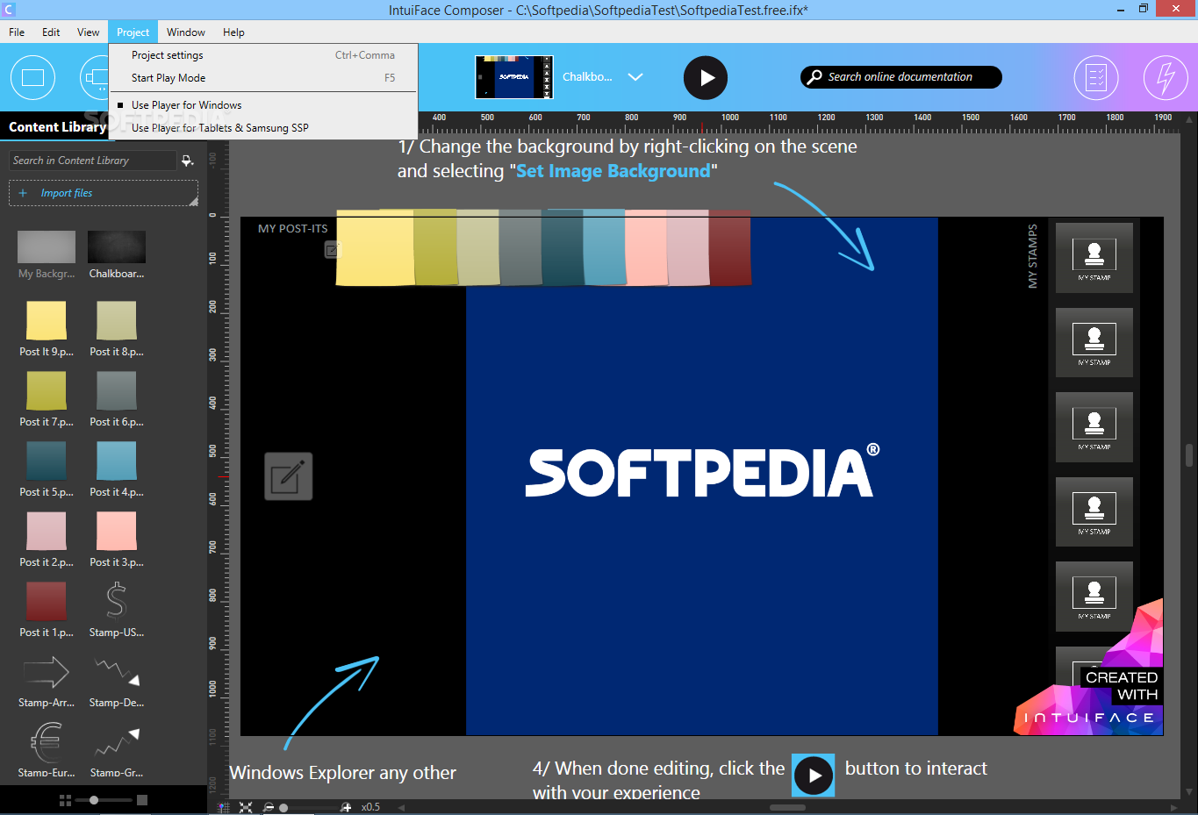Select the second MY STAMP icon
Image resolution: width=1198 pixels, height=815 pixels.
pyautogui.click(x=1094, y=342)
